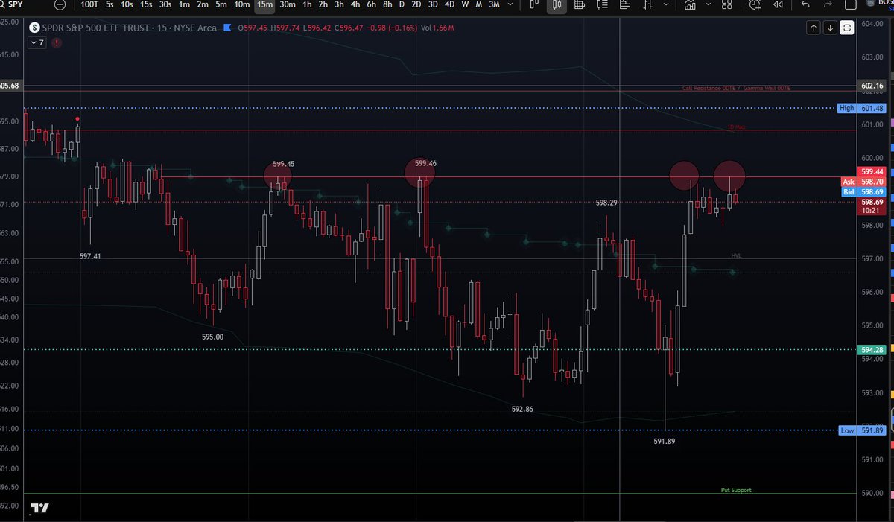Screen dimensions: 894x522
Task: Create an alert using the clock-plus icon
Action: [754, 6]
